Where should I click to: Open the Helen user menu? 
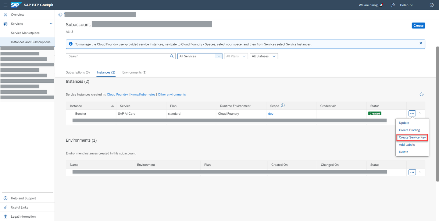tap(407, 5)
